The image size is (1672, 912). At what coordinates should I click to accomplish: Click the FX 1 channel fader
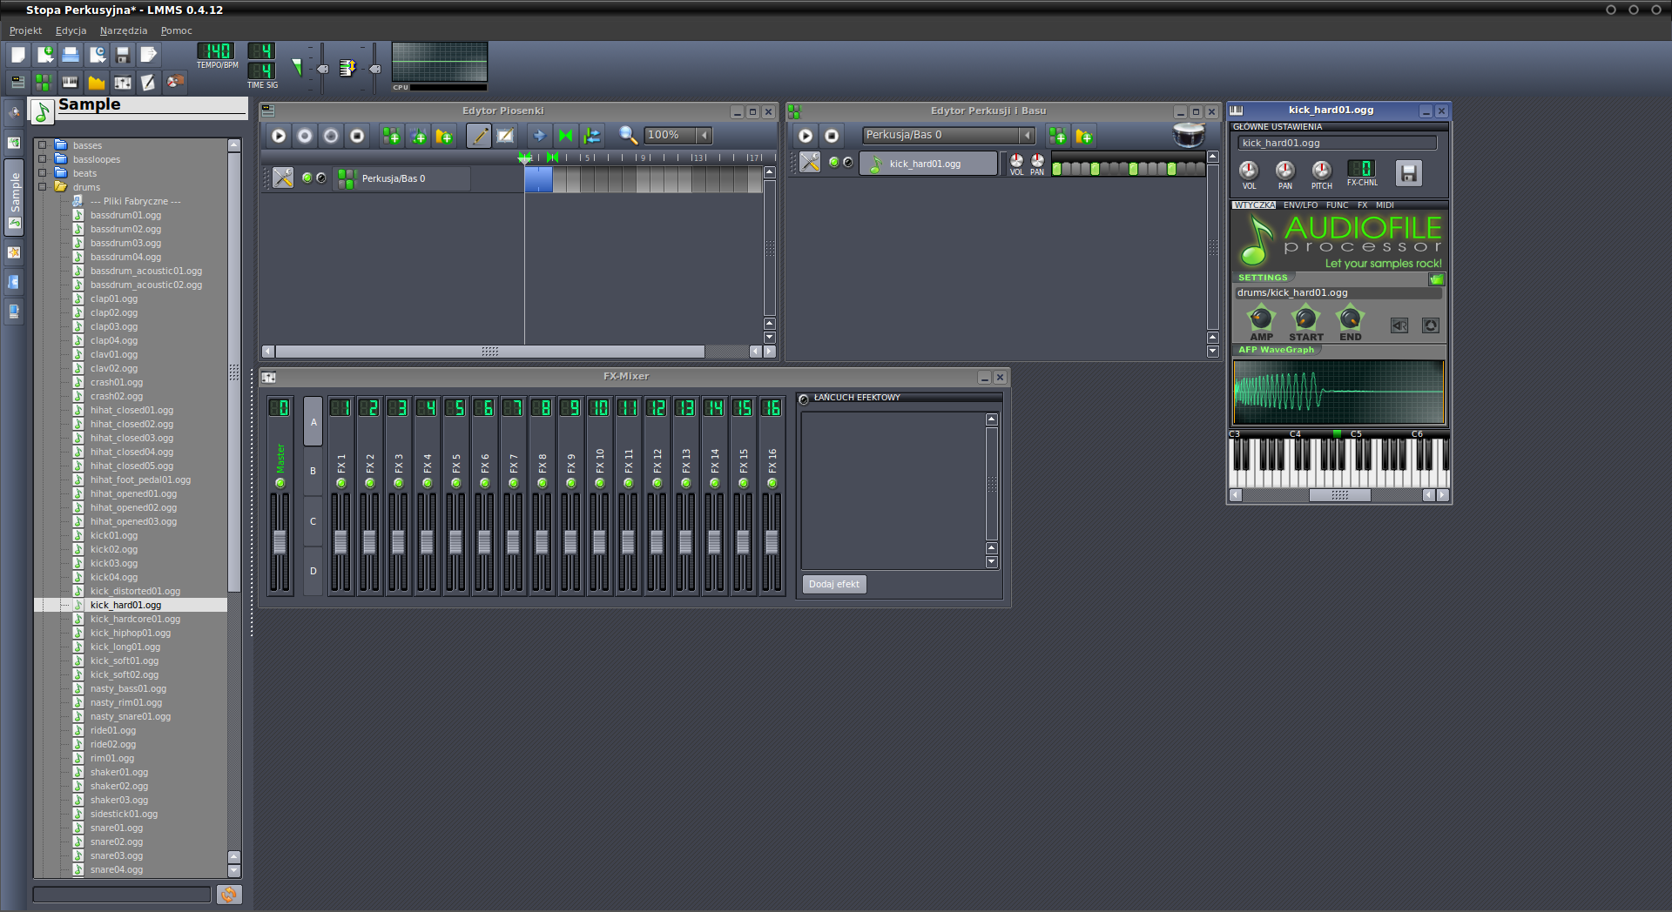pos(340,542)
